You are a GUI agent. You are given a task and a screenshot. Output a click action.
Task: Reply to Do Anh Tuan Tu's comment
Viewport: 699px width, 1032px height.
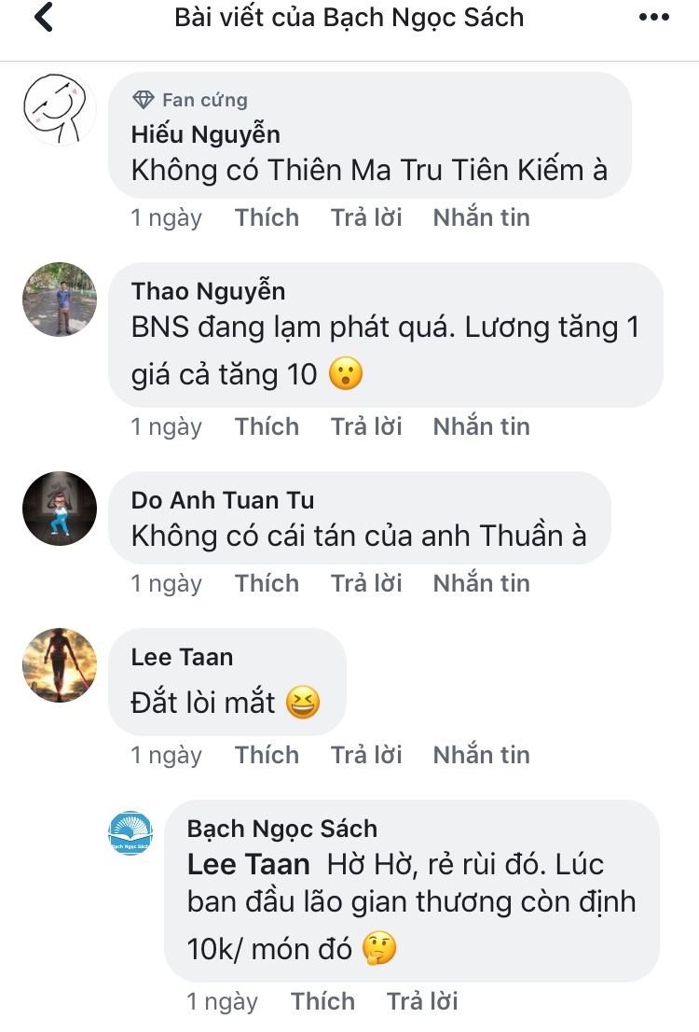coord(366,583)
